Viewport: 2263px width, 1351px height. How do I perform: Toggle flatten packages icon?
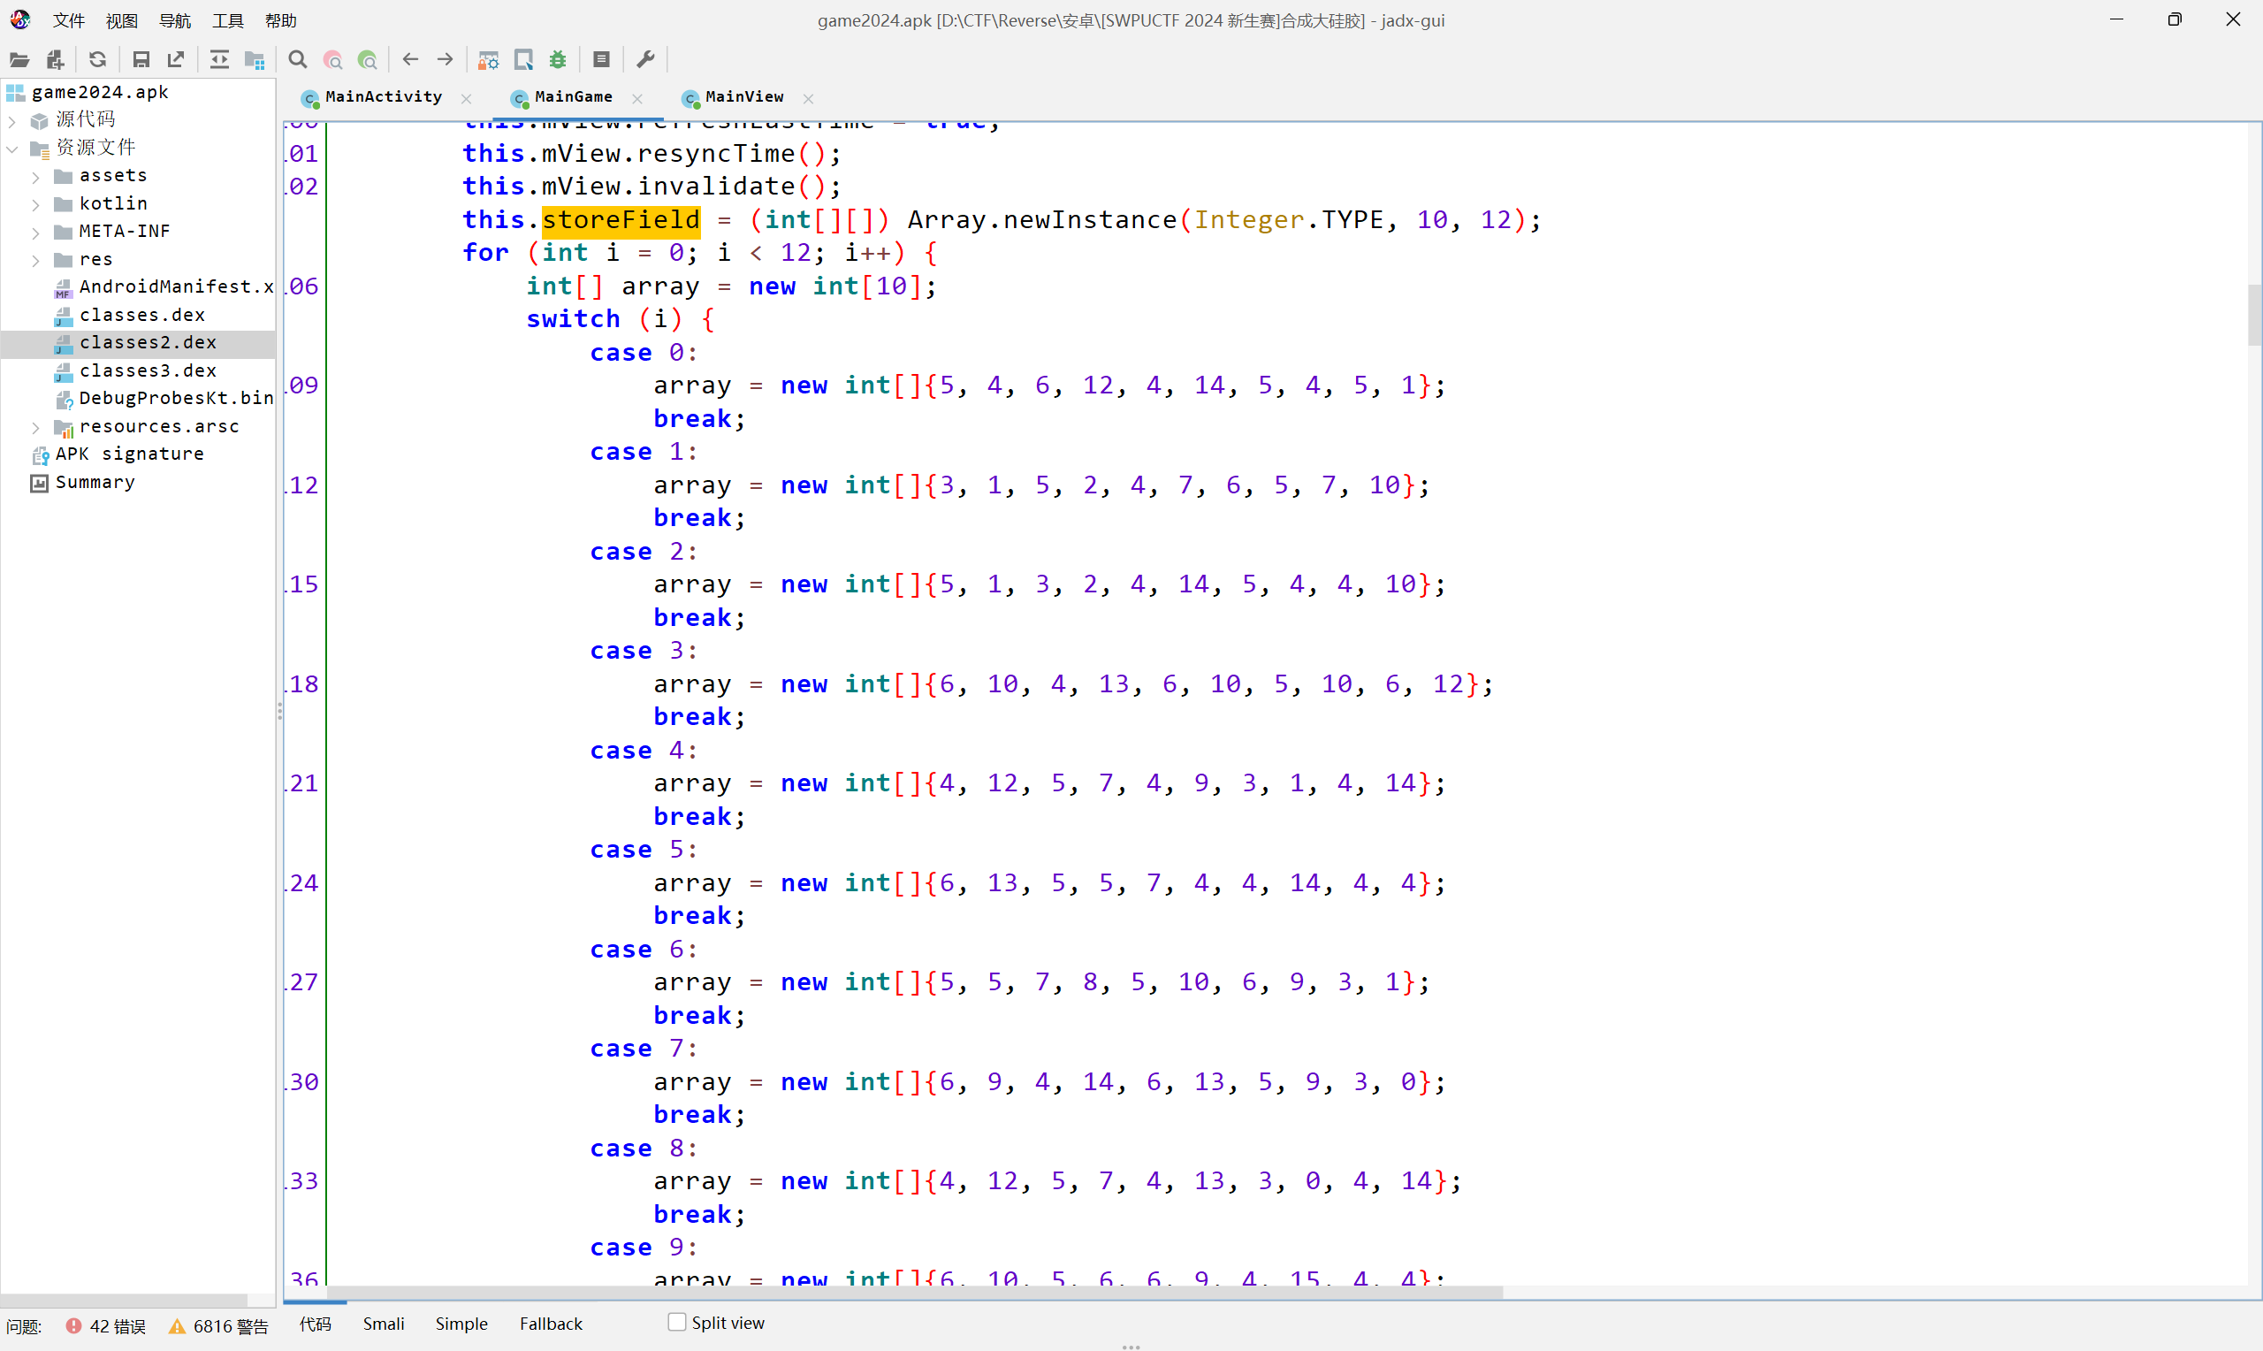click(255, 60)
